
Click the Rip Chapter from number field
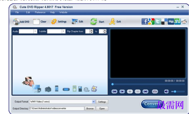pyautogui.click(x=88, y=32)
